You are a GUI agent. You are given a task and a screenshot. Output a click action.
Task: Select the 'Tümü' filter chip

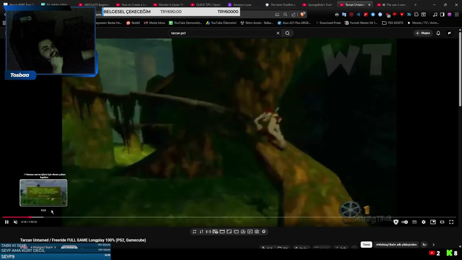366,244
